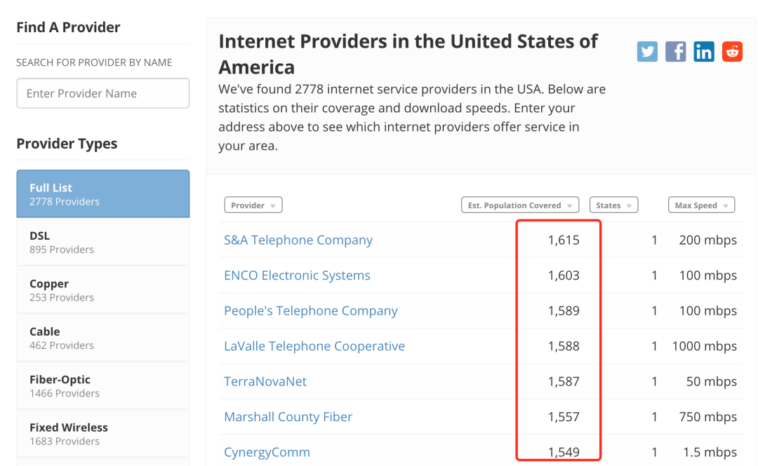Screen dimensions: 758x466
Task: Select the Full List provider type
Action: (103, 193)
